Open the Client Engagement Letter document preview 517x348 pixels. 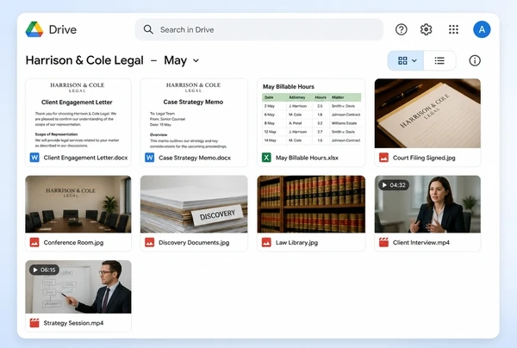pos(78,114)
